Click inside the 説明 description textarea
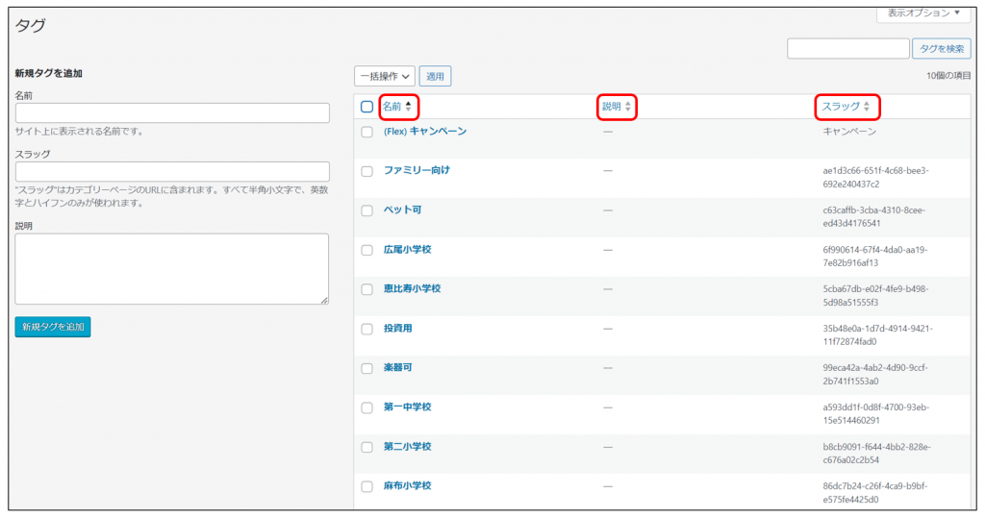The height and width of the screenshot is (518, 985). tap(172, 269)
